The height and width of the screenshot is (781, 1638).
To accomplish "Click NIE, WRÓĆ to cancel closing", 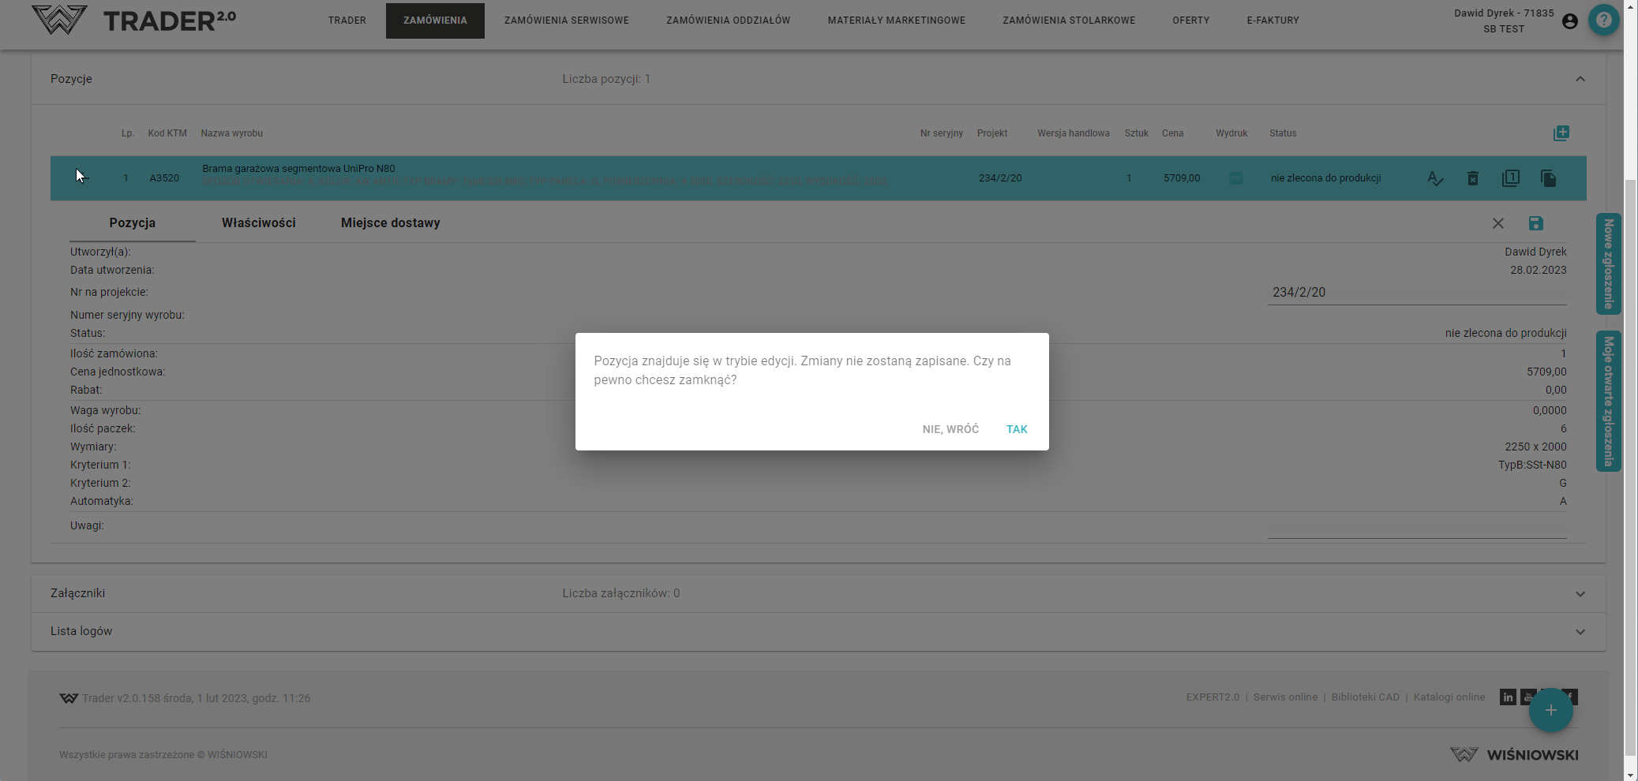I will [950, 429].
